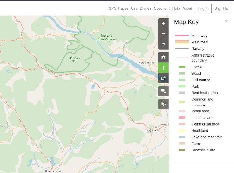Viewport: 234px width, 173px height.
Task: Activate the query features tool
Action: (164, 104)
